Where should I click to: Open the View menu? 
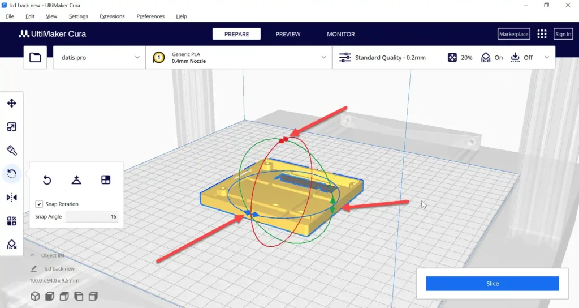[x=51, y=16]
